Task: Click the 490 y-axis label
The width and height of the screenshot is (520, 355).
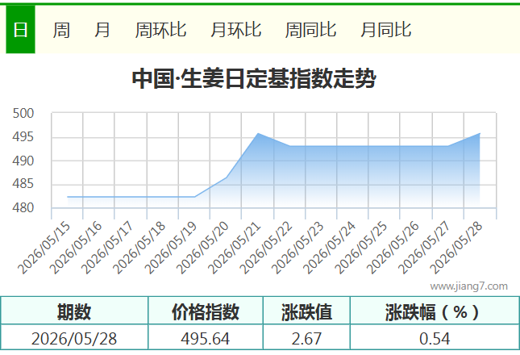Action: 23,161
